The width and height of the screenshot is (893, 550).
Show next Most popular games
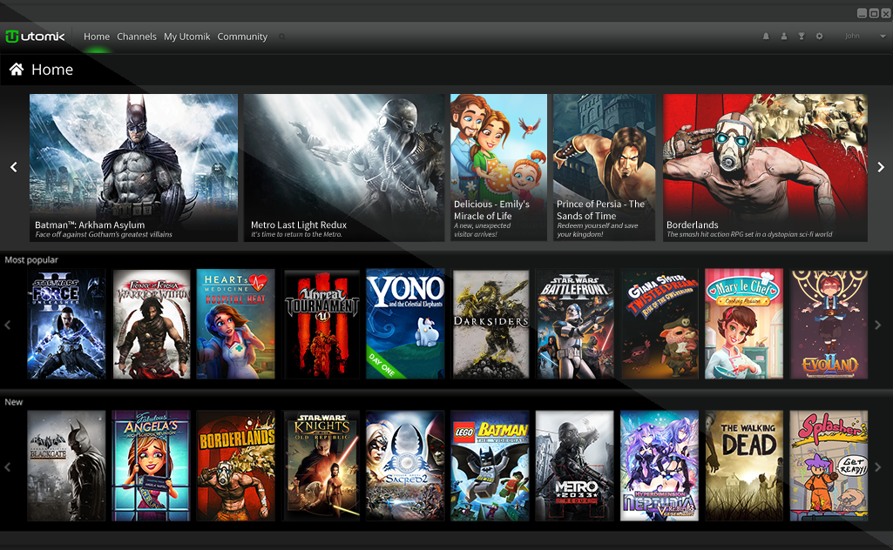pos(878,325)
